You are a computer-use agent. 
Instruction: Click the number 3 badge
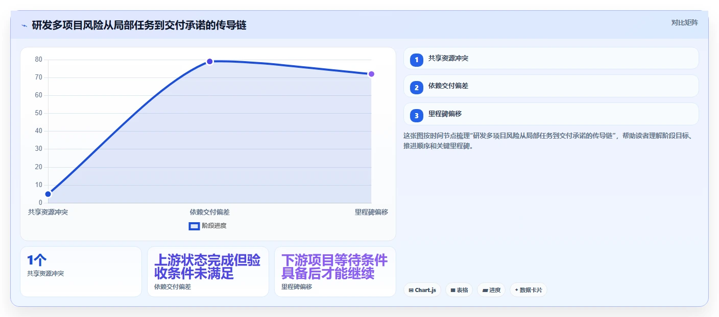click(416, 116)
